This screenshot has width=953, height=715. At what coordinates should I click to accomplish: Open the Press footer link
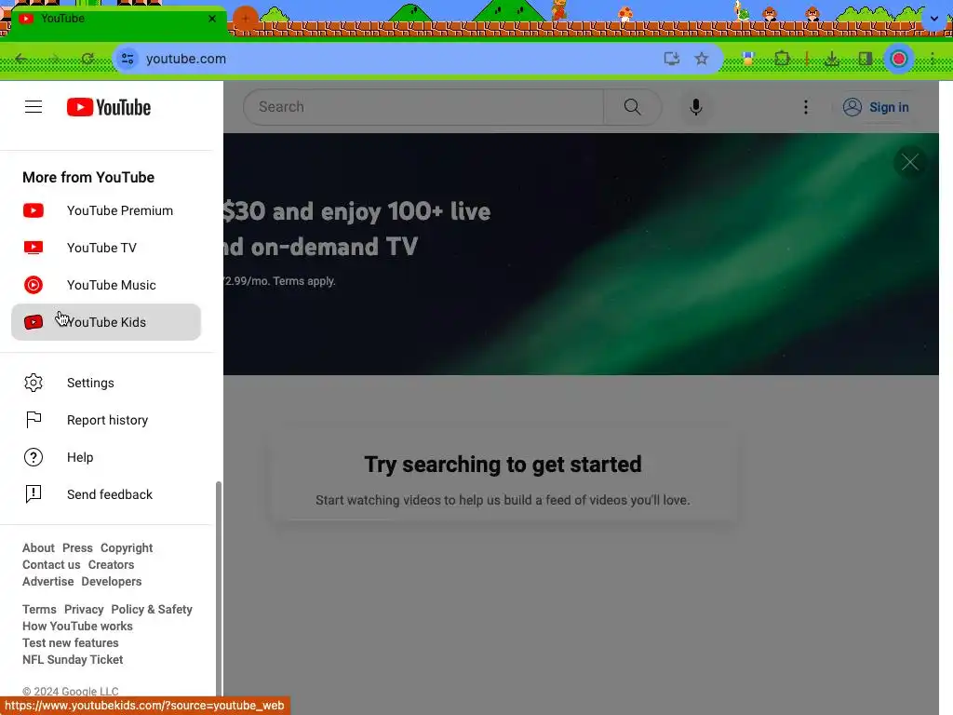[x=77, y=547]
